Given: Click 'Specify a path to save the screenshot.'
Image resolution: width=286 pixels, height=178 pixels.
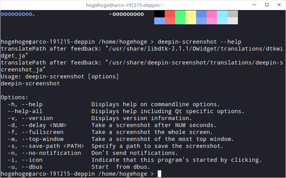Looking at the screenshot, I should [157, 146].
